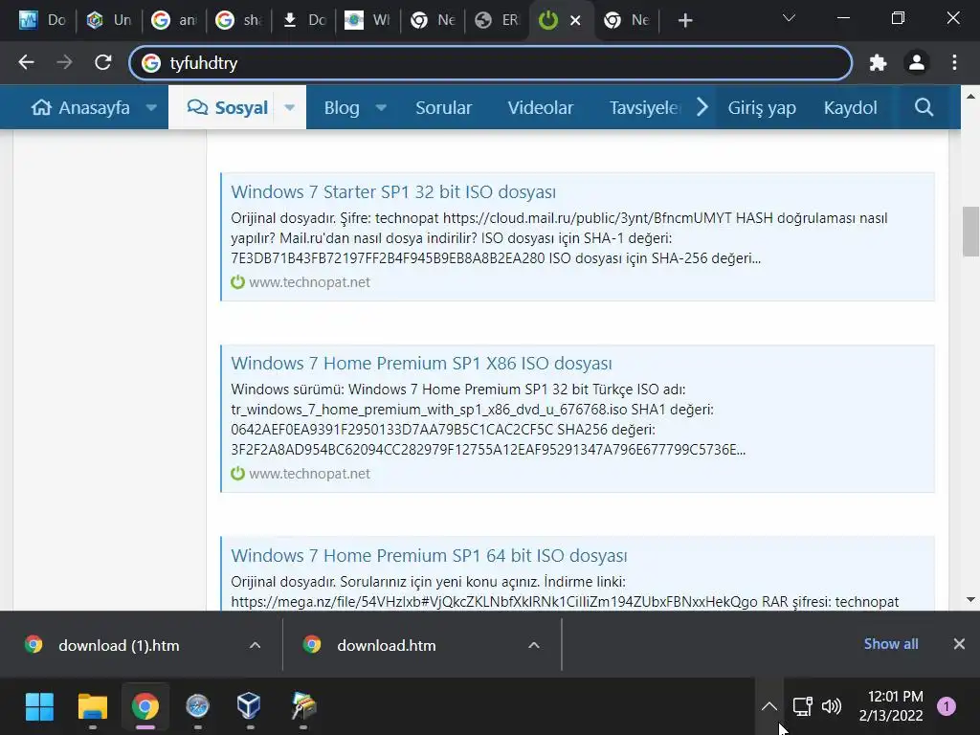Click www.technopat.net under the Starter SP1 card
This screenshot has height=735, width=980.
point(309,282)
